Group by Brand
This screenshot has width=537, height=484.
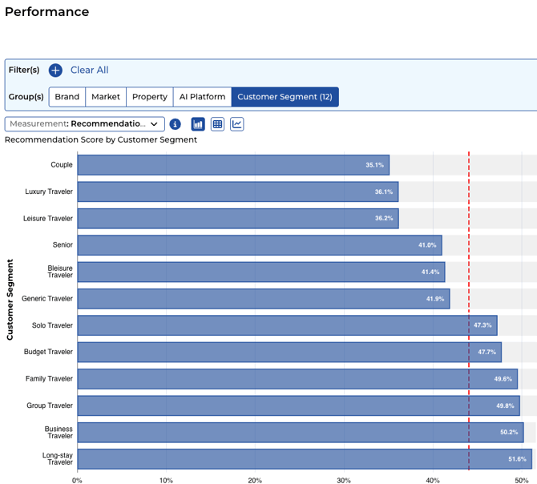pyautogui.click(x=67, y=97)
